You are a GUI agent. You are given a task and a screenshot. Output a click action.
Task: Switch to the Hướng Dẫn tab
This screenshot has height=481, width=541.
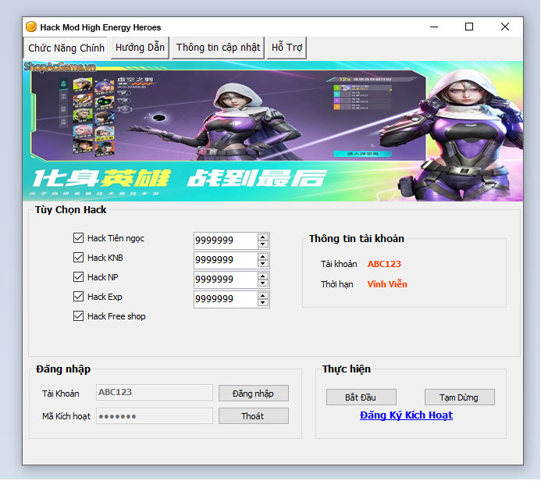click(140, 48)
